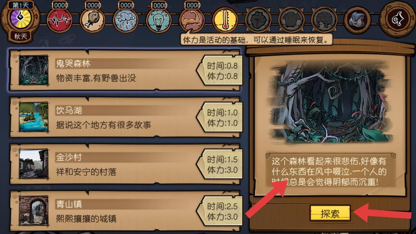
Task: Select the empty shirt armor slot
Action: coord(291,20)
